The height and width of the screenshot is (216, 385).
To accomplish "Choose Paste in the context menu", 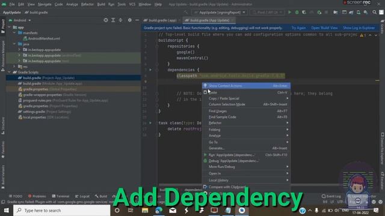I will pyautogui.click(x=246, y=92).
